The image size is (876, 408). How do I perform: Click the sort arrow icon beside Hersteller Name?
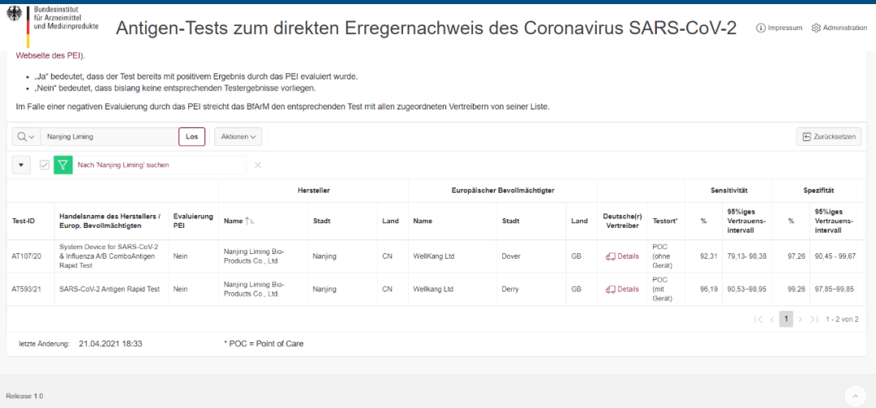tap(250, 221)
